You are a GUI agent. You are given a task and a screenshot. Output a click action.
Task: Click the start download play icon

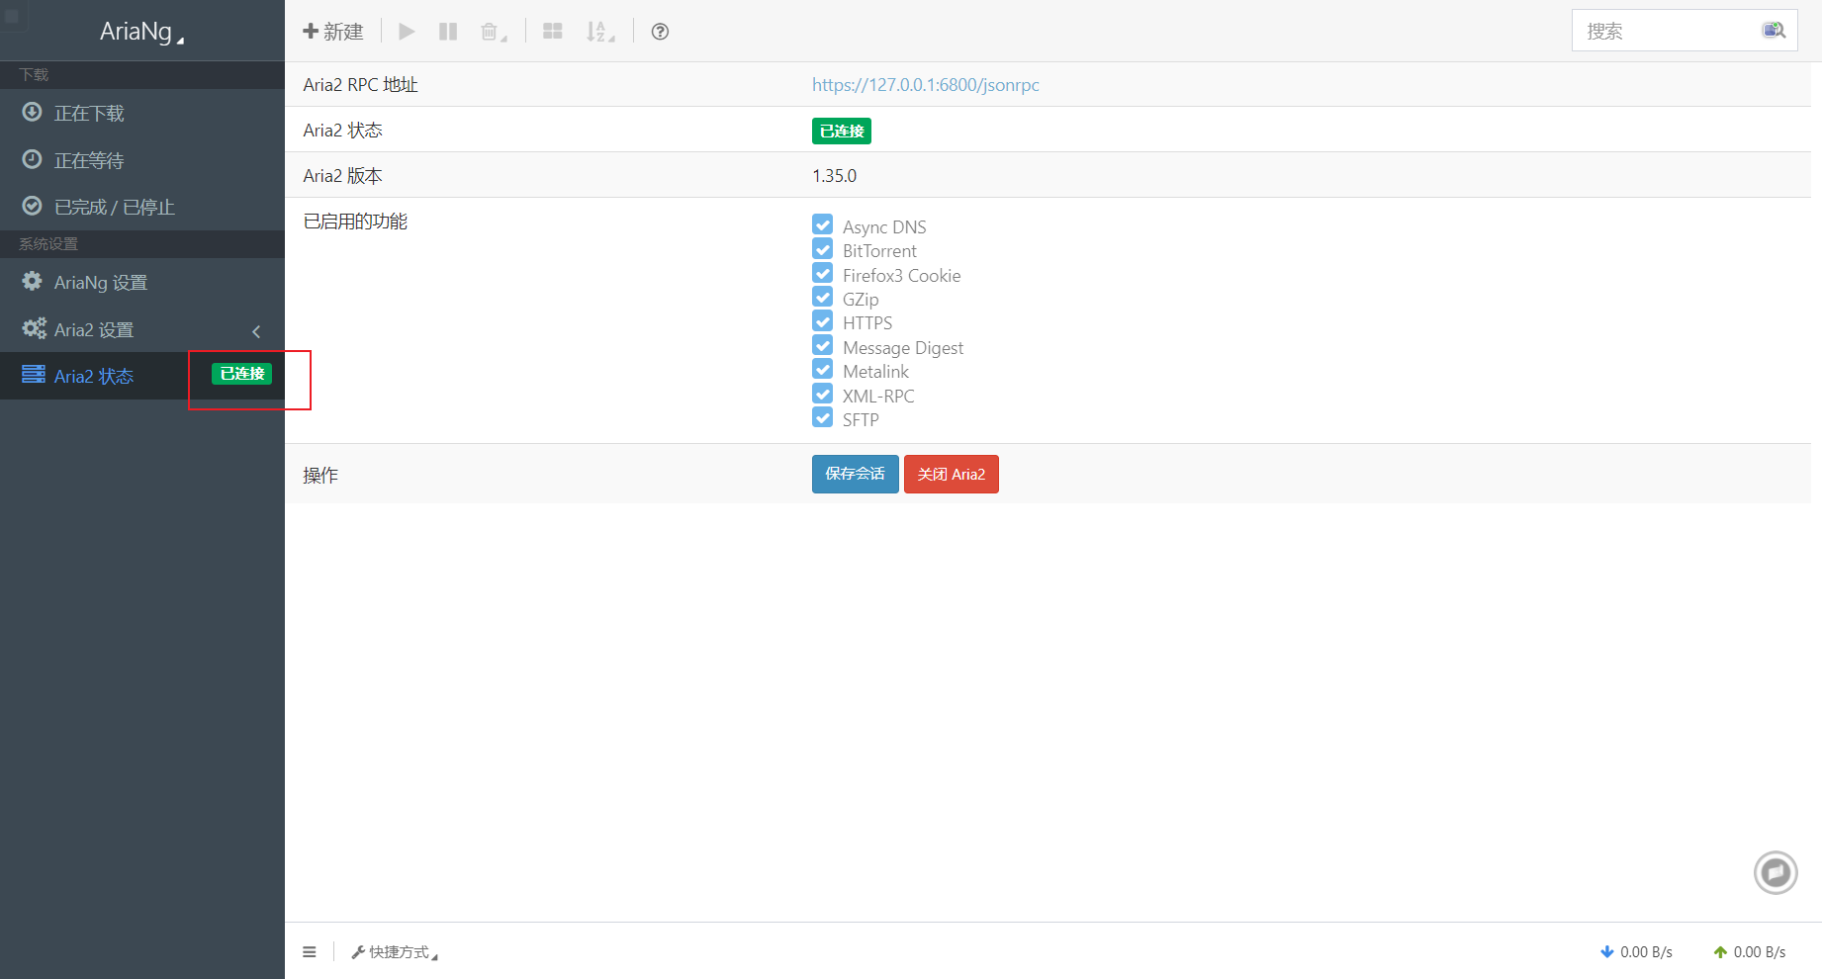[x=407, y=32]
